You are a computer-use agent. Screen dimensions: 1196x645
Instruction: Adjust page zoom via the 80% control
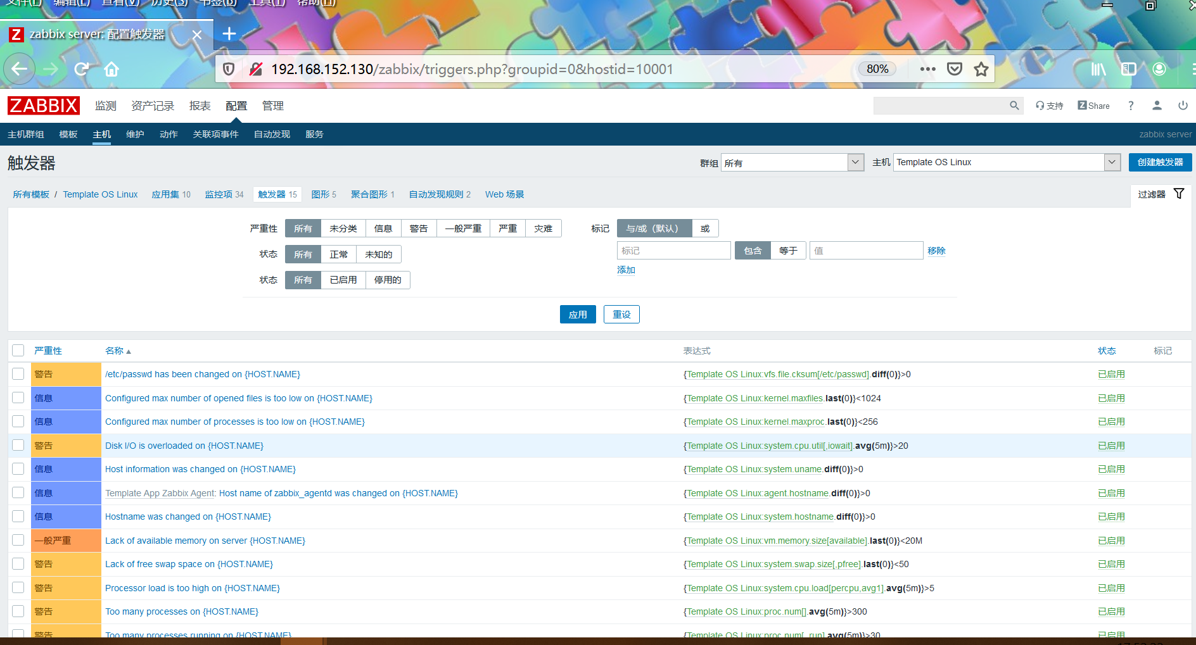(877, 68)
